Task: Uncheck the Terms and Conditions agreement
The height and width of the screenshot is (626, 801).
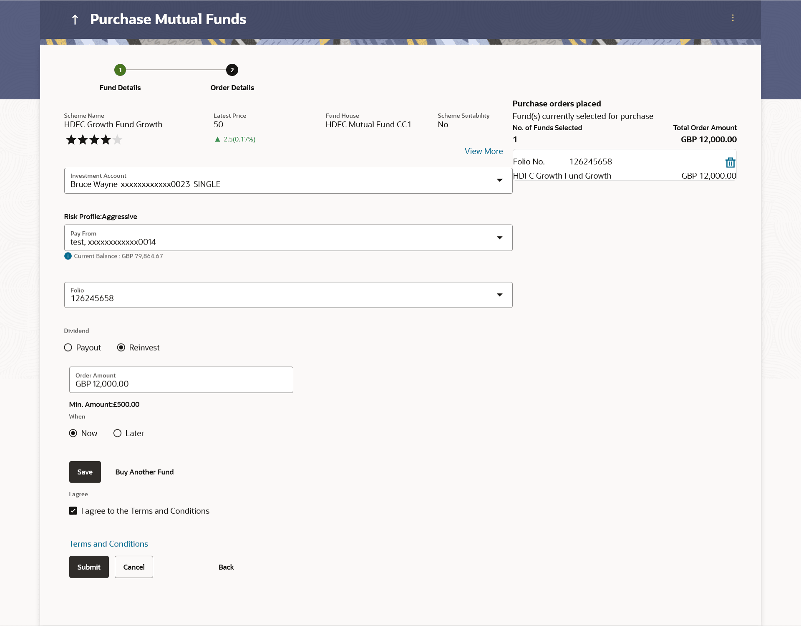Action: point(73,511)
